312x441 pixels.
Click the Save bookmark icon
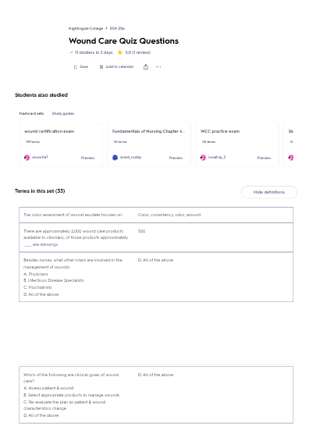76,67
